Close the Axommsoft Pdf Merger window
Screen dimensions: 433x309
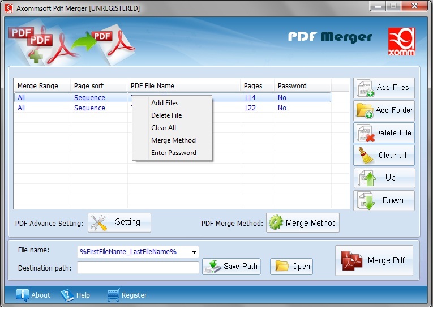(x=414, y=6)
